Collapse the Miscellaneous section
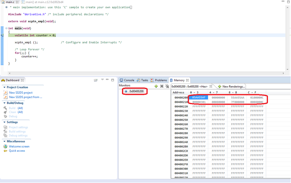Viewport: 291px width, 183px height. [x=4, y=142]
